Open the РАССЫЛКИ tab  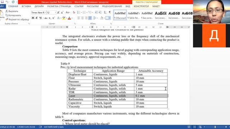(x=93, y=6)
